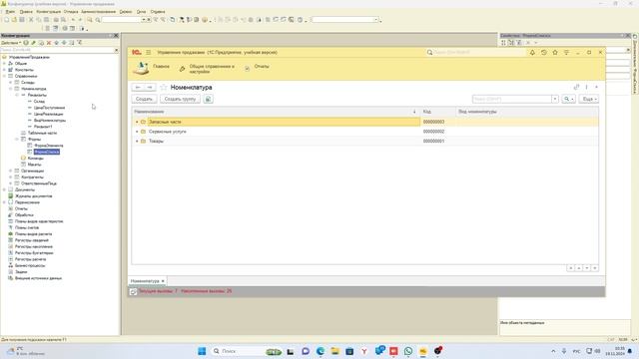Select Регистры сведений in the tree
This screenshot has width=639, height=359.
pyautogui.click(x=31, y=240)
